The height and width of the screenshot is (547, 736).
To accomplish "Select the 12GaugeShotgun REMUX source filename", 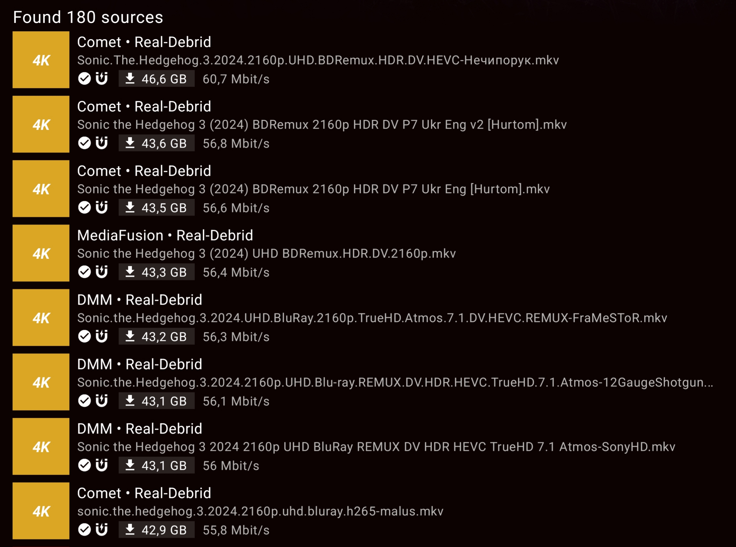I will pos(395,382).
